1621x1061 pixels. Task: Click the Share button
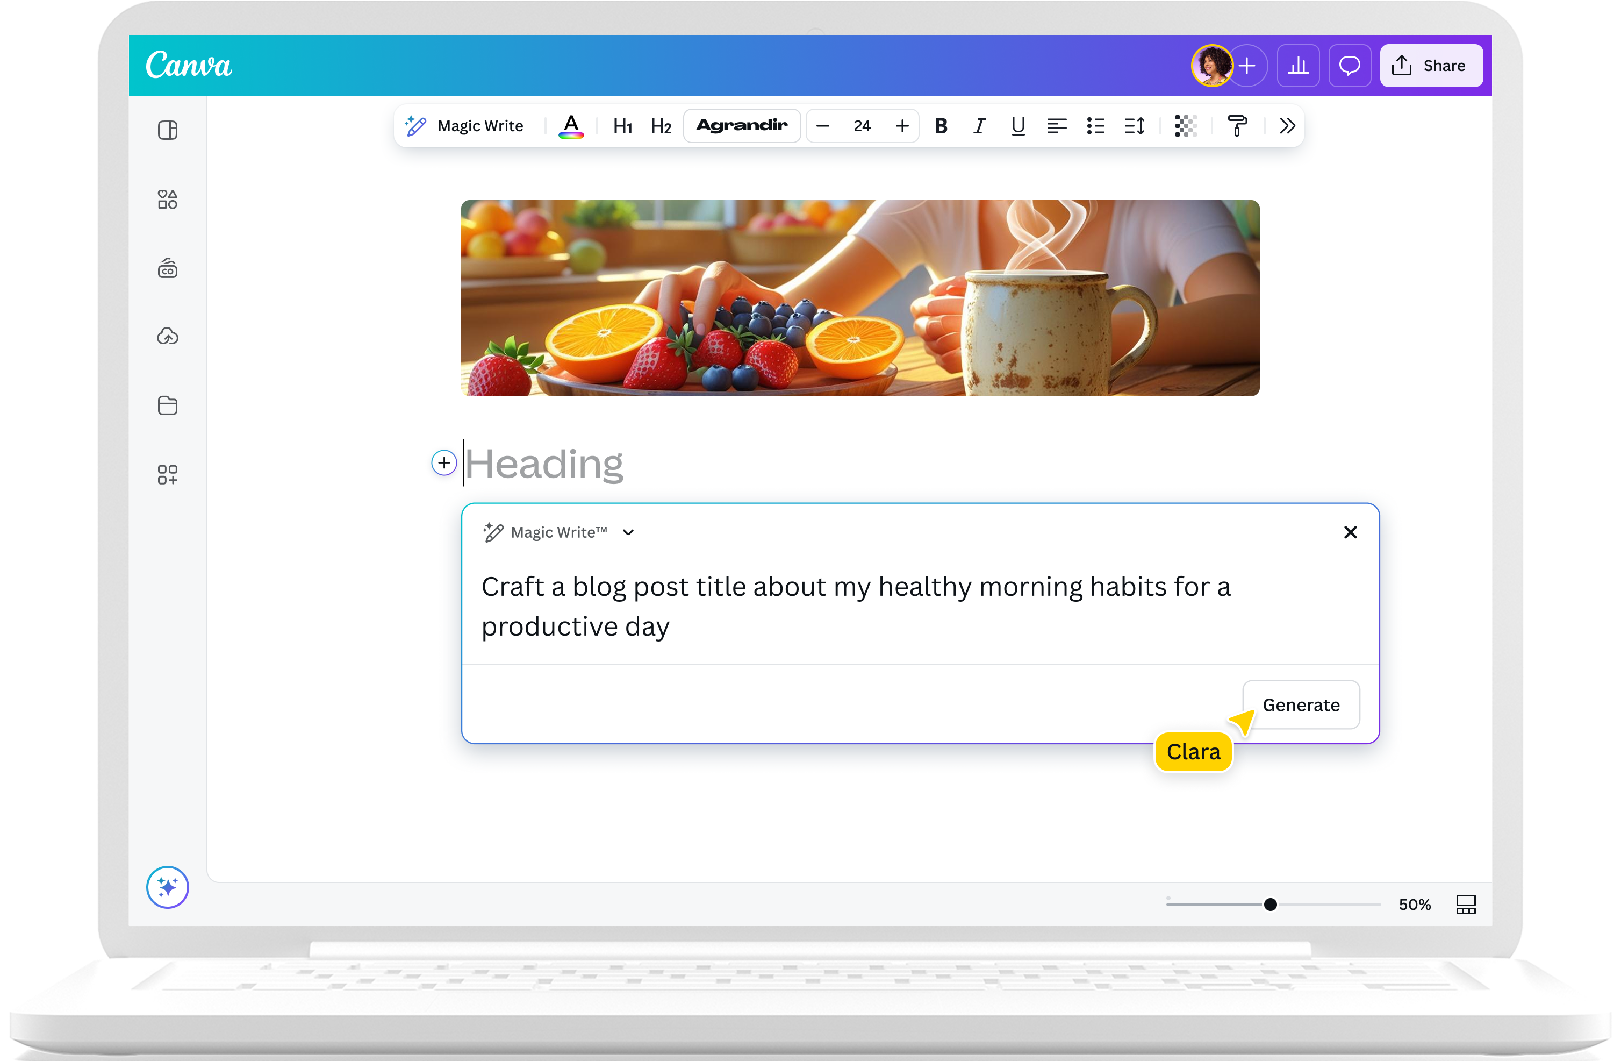pos(1430,66)
